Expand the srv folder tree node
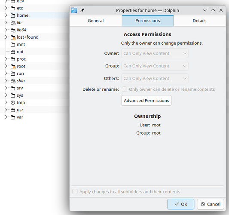 click(x=6, y=88)
